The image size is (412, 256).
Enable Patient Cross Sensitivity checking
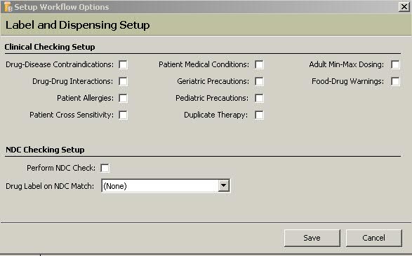point(123,115)
